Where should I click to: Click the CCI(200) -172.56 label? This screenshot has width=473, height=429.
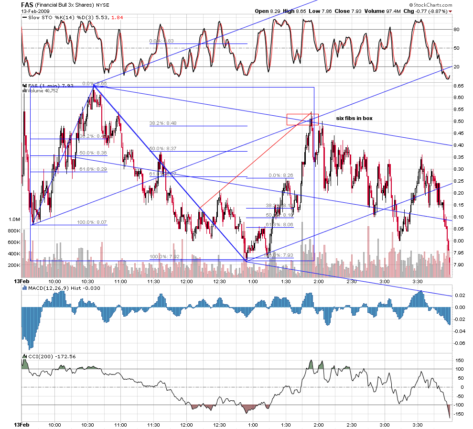pos(52,357)
